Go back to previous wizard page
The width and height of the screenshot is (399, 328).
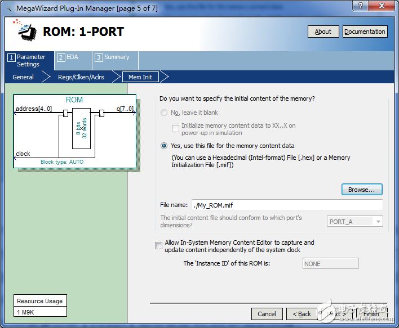[302, 314]
